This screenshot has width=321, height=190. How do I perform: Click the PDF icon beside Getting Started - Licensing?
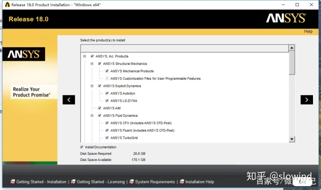[x=73, y=182]
